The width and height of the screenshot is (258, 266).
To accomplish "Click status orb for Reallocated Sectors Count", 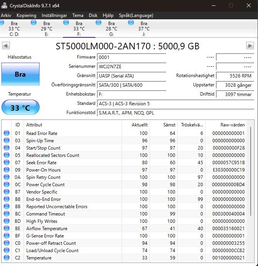I will (6, 155).
